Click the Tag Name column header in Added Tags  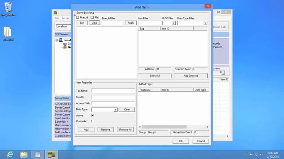click(x=149, y=90)
